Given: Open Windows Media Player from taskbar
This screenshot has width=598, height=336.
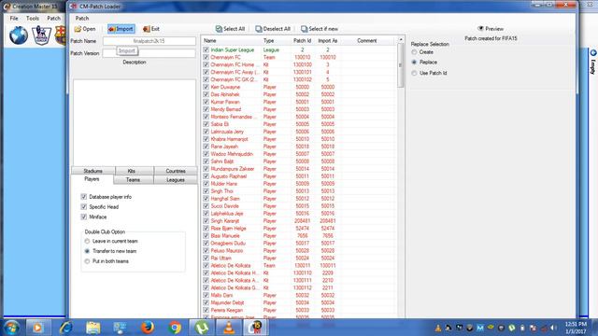Looking at the screenshot, I should pyautogui.click(x=37, y=328).
